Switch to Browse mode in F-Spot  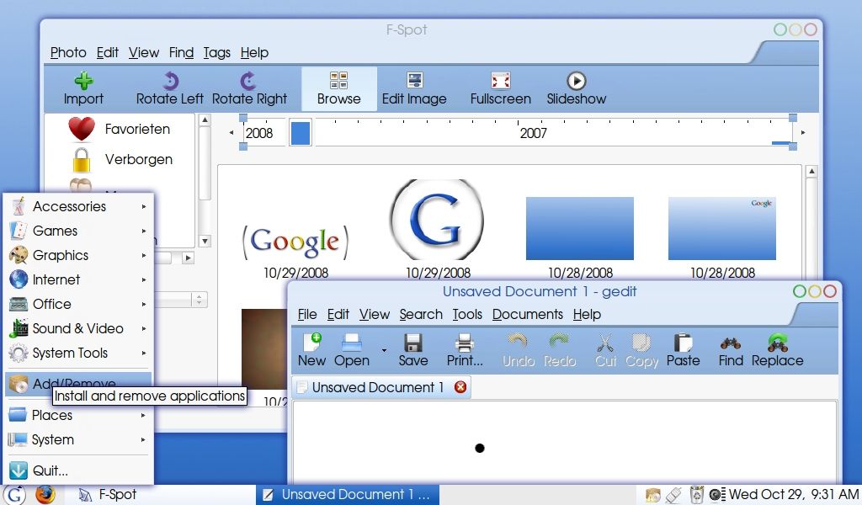click(x=339, y=89)
